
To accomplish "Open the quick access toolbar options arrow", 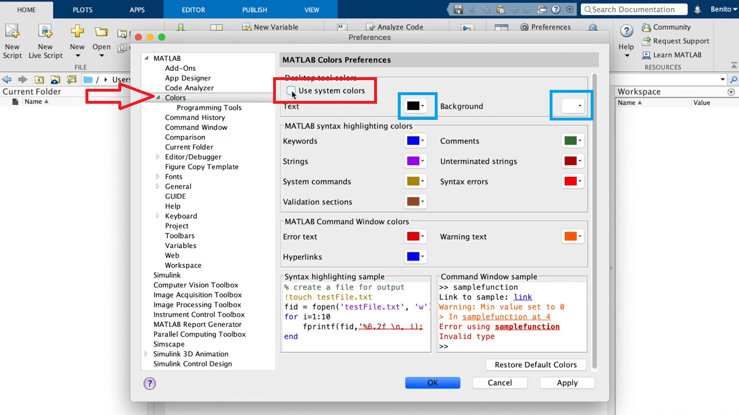I will click(569, 9).
